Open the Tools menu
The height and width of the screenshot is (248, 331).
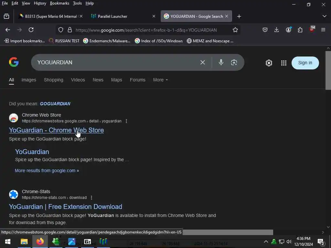[77, 3]
